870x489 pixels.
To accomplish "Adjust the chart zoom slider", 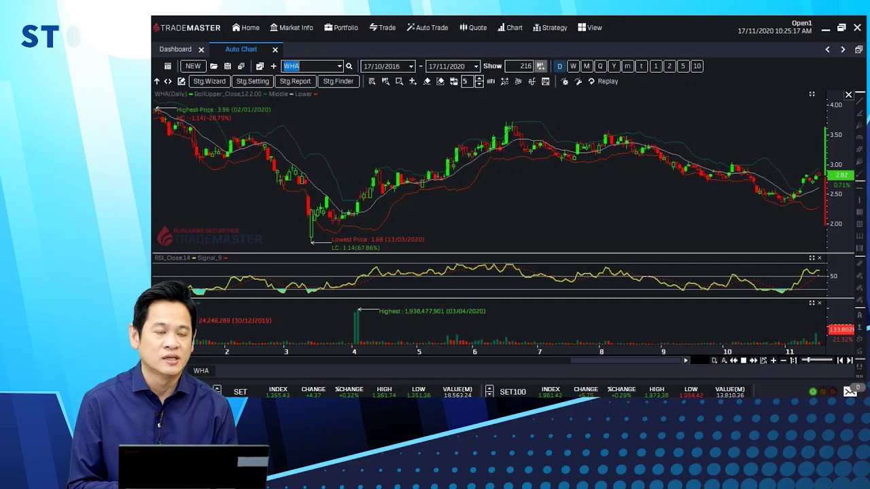I will tap(817, 360).
